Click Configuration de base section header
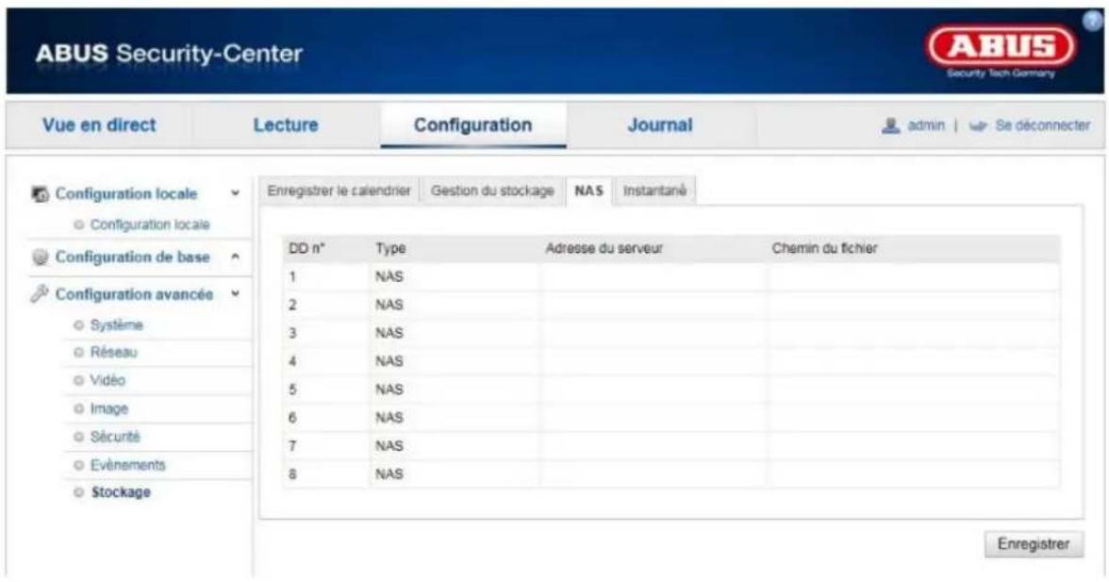The height and width of the screenshot is (582, 1109). [x=132, y=258]
